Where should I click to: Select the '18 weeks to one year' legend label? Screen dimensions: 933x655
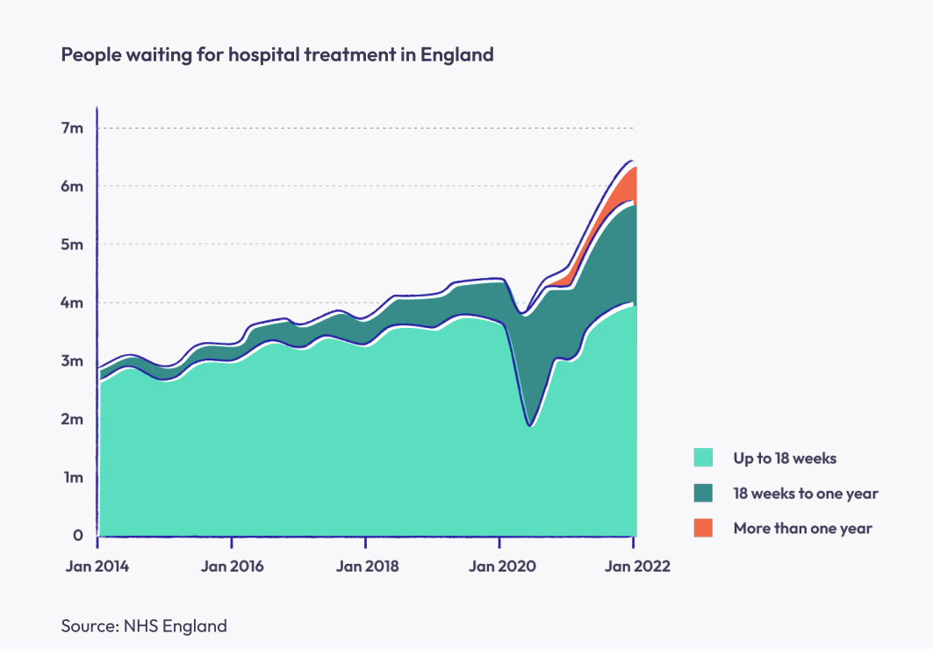tap(806, 493)
